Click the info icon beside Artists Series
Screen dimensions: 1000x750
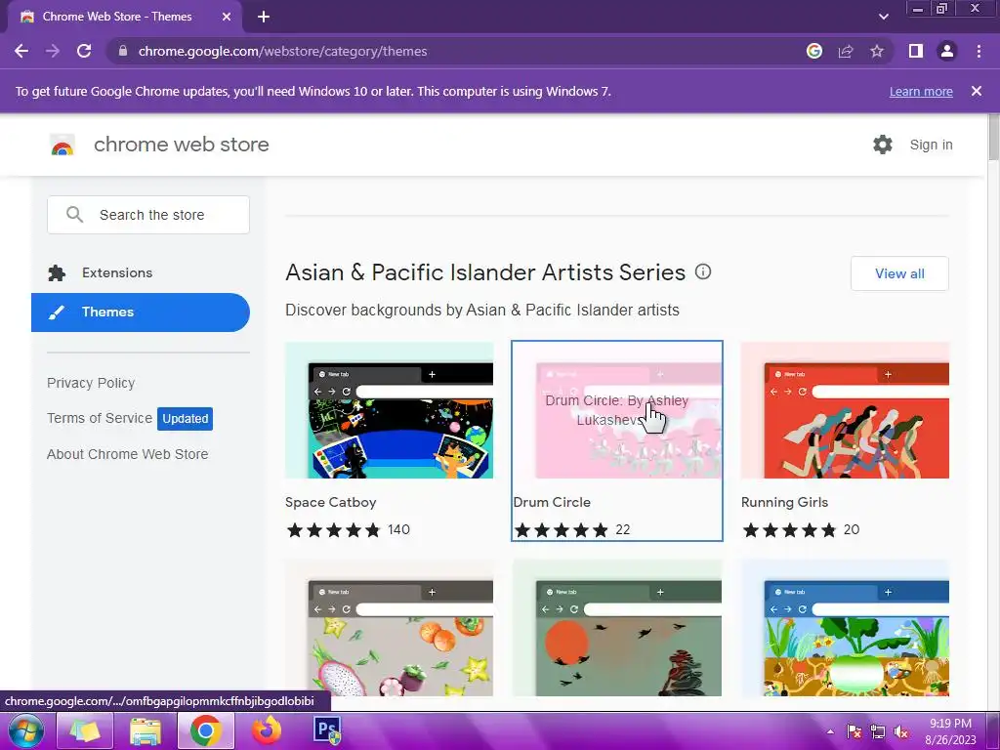tap(703, 271)
